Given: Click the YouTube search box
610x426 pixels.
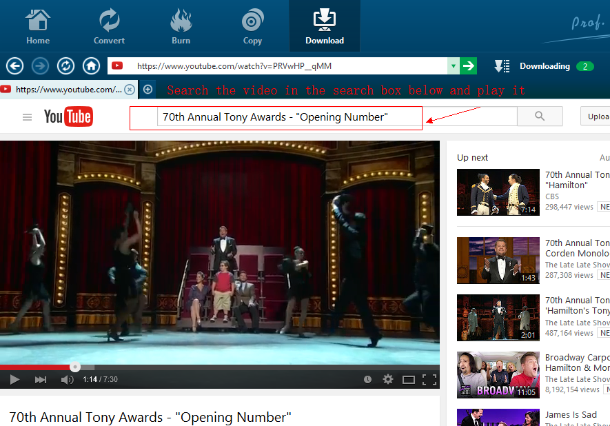Looking at the screenshot, I should pos(337,116).
